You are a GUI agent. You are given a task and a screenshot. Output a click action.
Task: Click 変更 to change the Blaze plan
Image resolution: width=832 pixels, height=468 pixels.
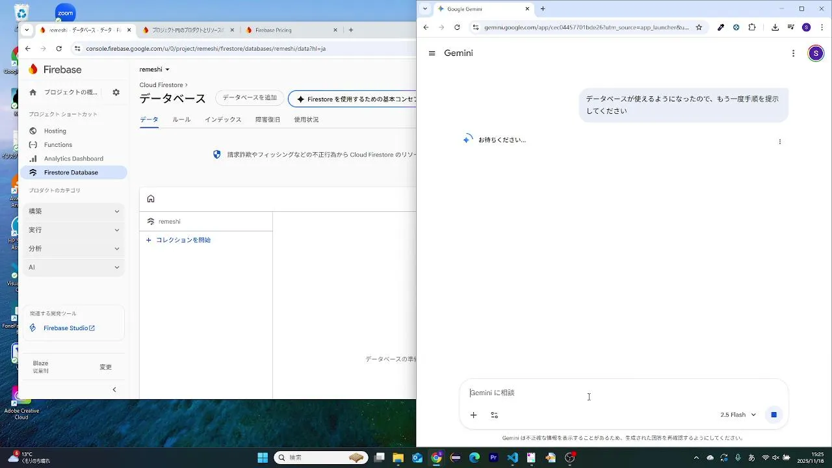pyautogui.click(x=105, y=367)
